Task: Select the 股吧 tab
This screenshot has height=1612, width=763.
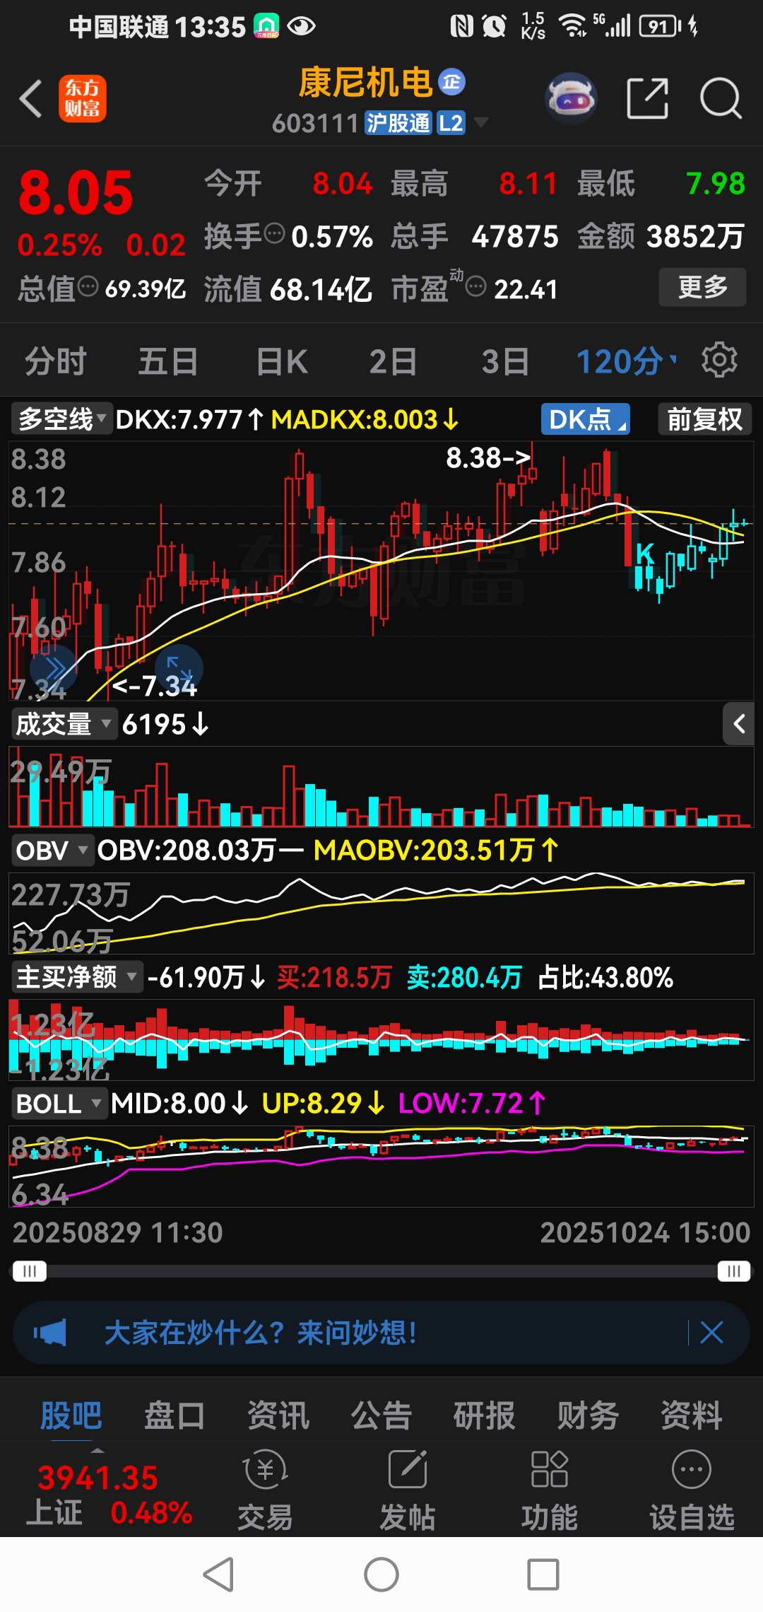Action: (x=71, y=1415)
